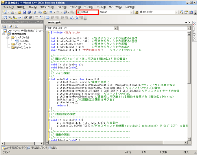This screenshot has height=155, width=197.
Task: Click third icon in Solution Explorer toolbar
Action: click(x=17, y=27)
